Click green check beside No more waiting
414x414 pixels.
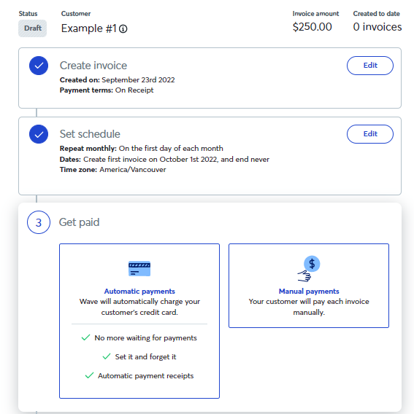pyautogui.click(x=85, y=337)
